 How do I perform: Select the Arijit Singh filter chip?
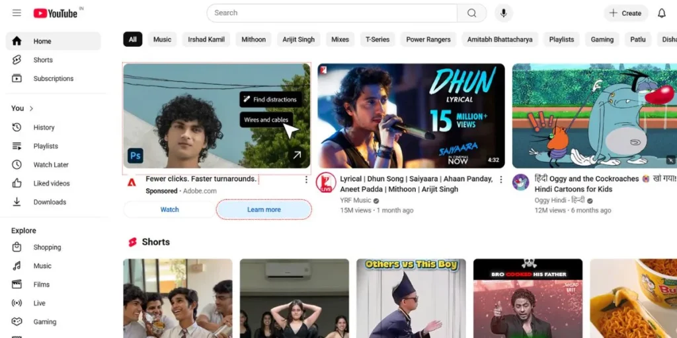[298, 40]
